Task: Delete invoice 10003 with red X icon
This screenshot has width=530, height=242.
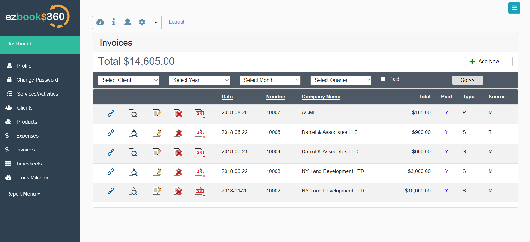Action: click(x=178, y=172)
